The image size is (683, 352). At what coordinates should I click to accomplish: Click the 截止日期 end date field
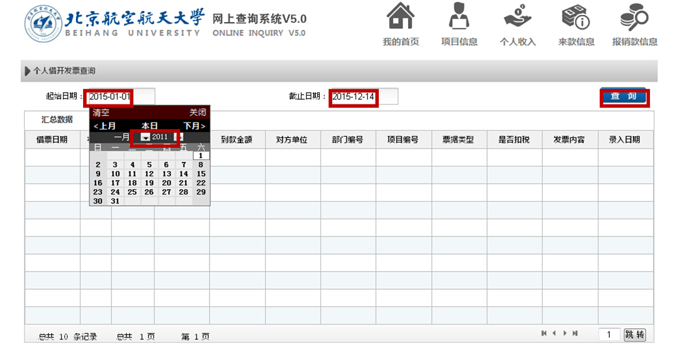tap(363, 97)
